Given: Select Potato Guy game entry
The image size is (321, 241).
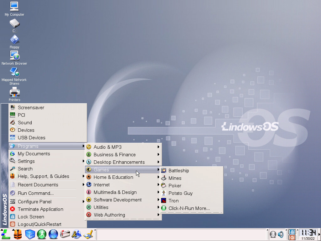Looking at the screenshot, I should click(180, 193).
